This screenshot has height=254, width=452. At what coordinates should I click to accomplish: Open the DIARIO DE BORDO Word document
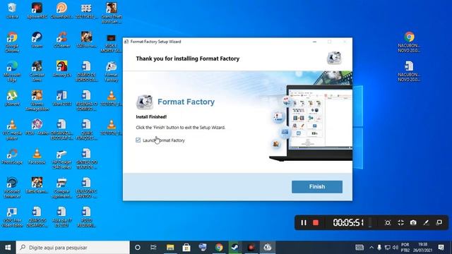86,71
